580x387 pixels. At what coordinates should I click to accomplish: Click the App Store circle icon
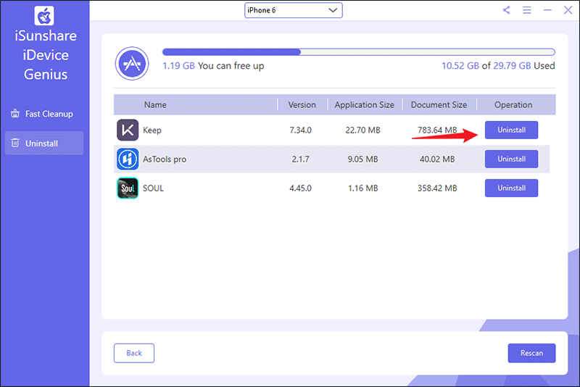132,64
